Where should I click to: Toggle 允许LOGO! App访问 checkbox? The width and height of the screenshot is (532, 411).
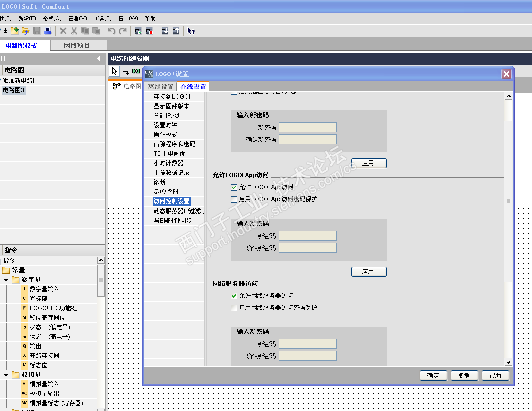pos(234,187)
